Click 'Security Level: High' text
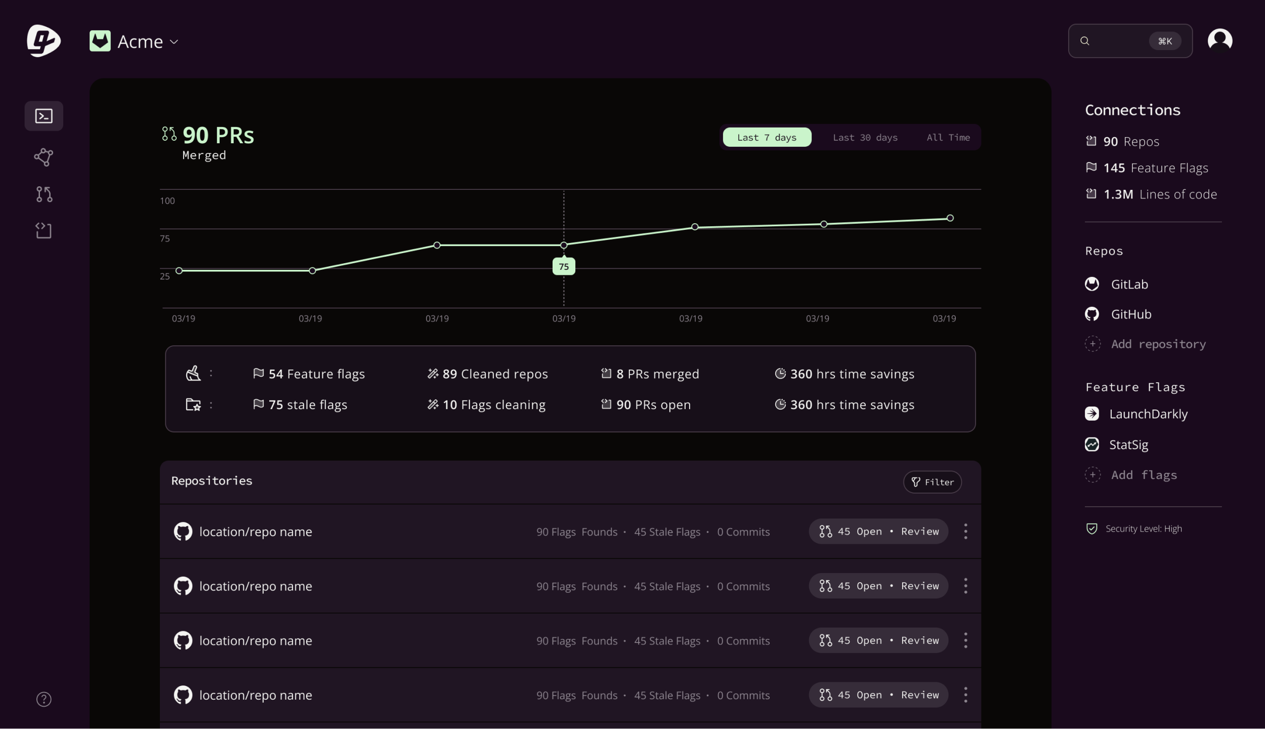Image resolution: width=1265 pixels, height=729 pixels. coord(1144,529)
